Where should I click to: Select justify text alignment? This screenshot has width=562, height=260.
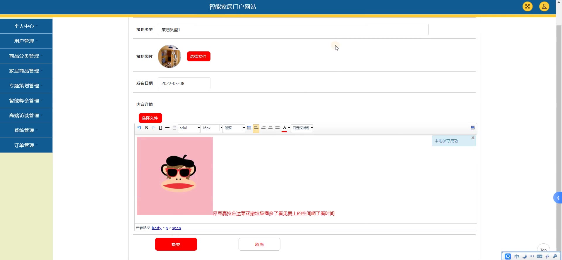point(277,128)
